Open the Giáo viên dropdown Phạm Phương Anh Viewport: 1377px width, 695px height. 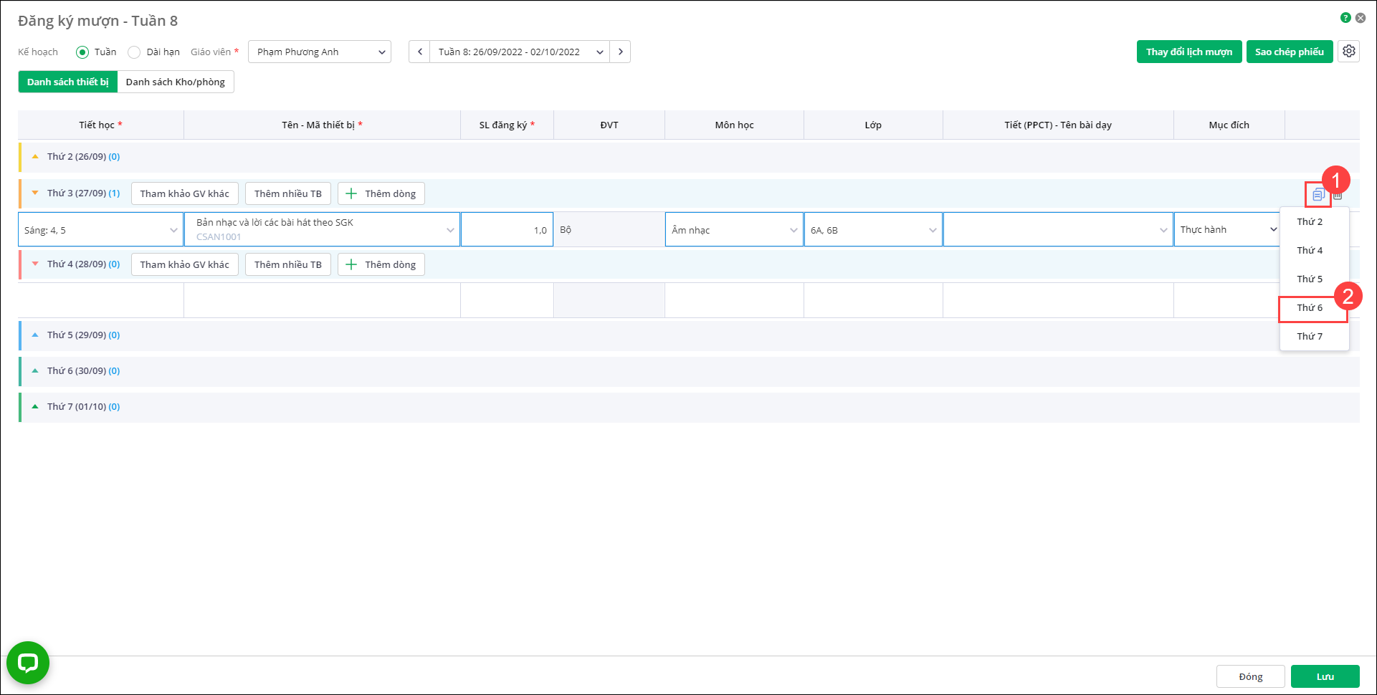(x=320, y=52)
